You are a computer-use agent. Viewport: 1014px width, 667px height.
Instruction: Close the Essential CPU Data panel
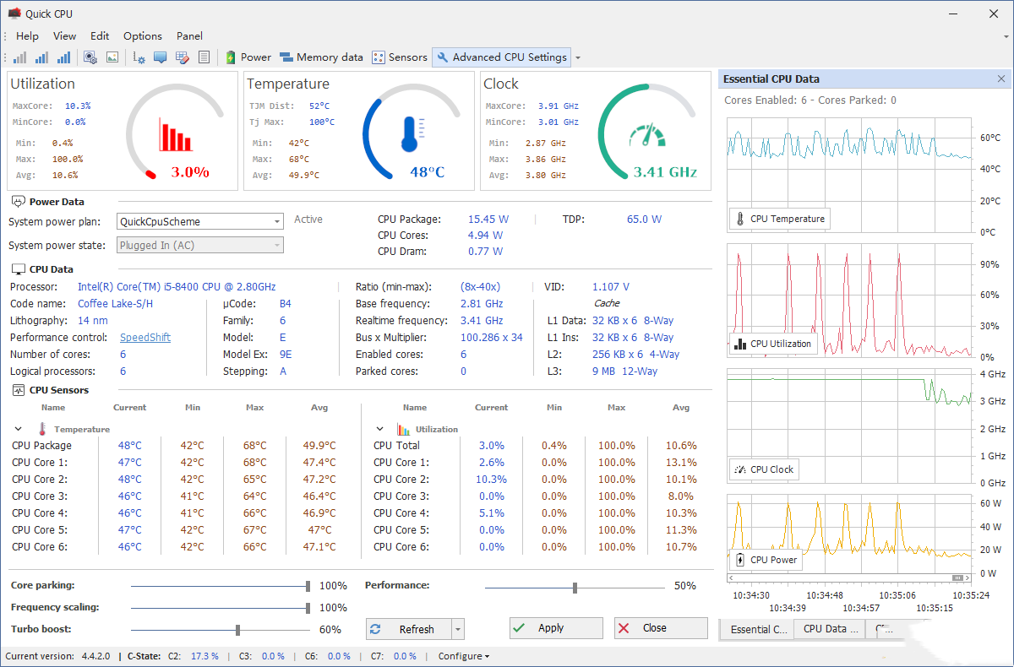coord(1001,78)
